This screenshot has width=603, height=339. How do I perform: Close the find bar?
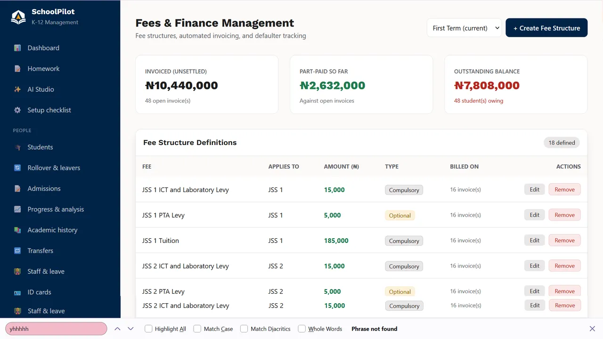coord(592,329)
